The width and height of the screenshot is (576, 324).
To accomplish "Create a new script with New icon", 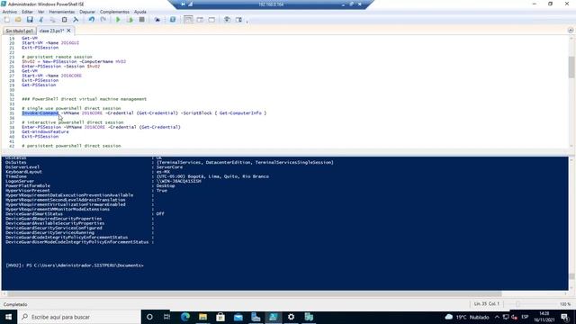I will click(x=6, y=20).
